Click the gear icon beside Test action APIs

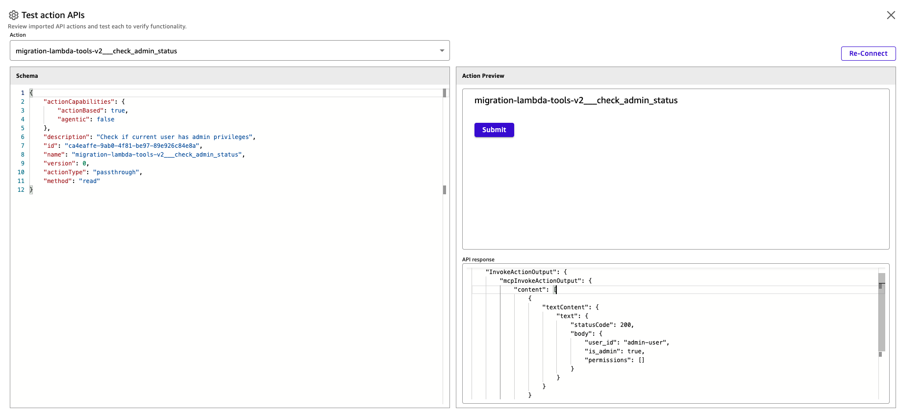(14, 15)
